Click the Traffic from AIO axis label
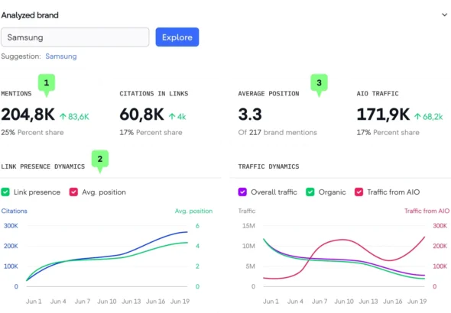The image size is (451, 313). pyautogui.click(x=427, y=211)
